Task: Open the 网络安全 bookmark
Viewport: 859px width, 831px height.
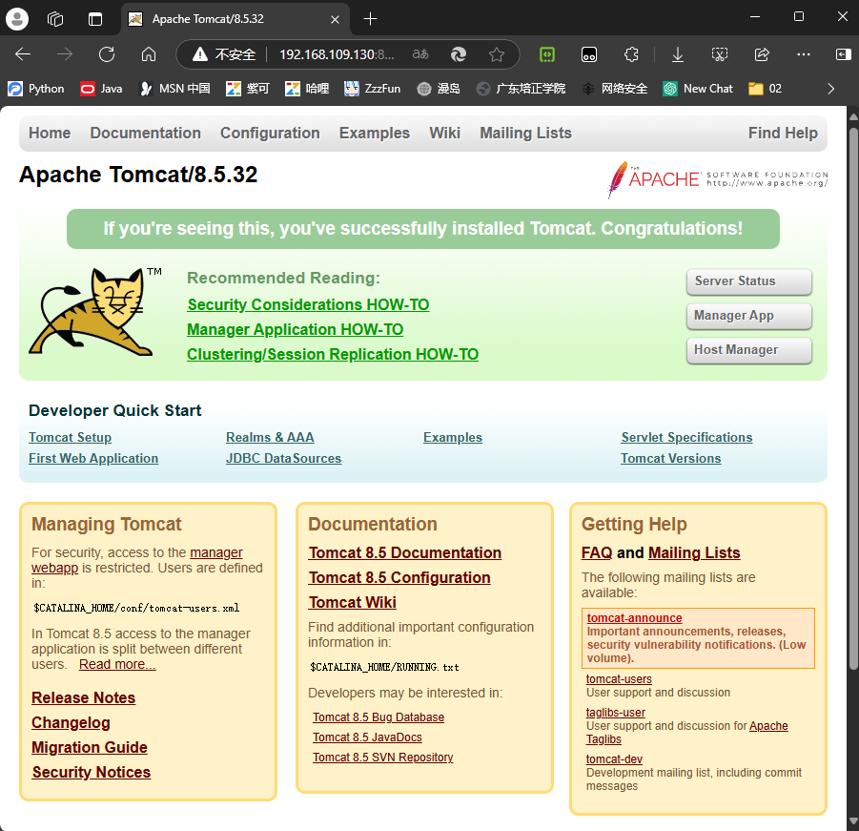Action: 615,89
